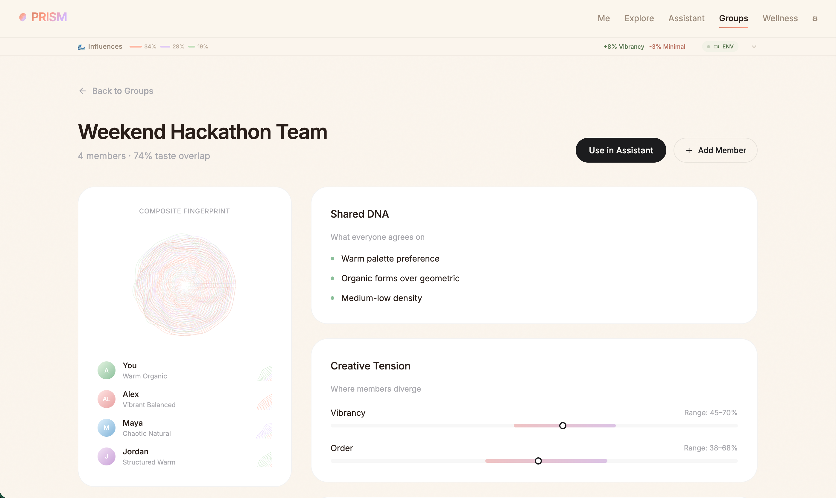Click your green avatar circle
Viewport: 836px width, 498px height.
click(107, 370)
